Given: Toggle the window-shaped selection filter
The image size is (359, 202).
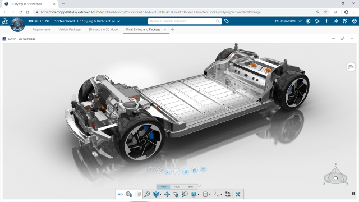Looking at the screenshot, I should (195, 170).
